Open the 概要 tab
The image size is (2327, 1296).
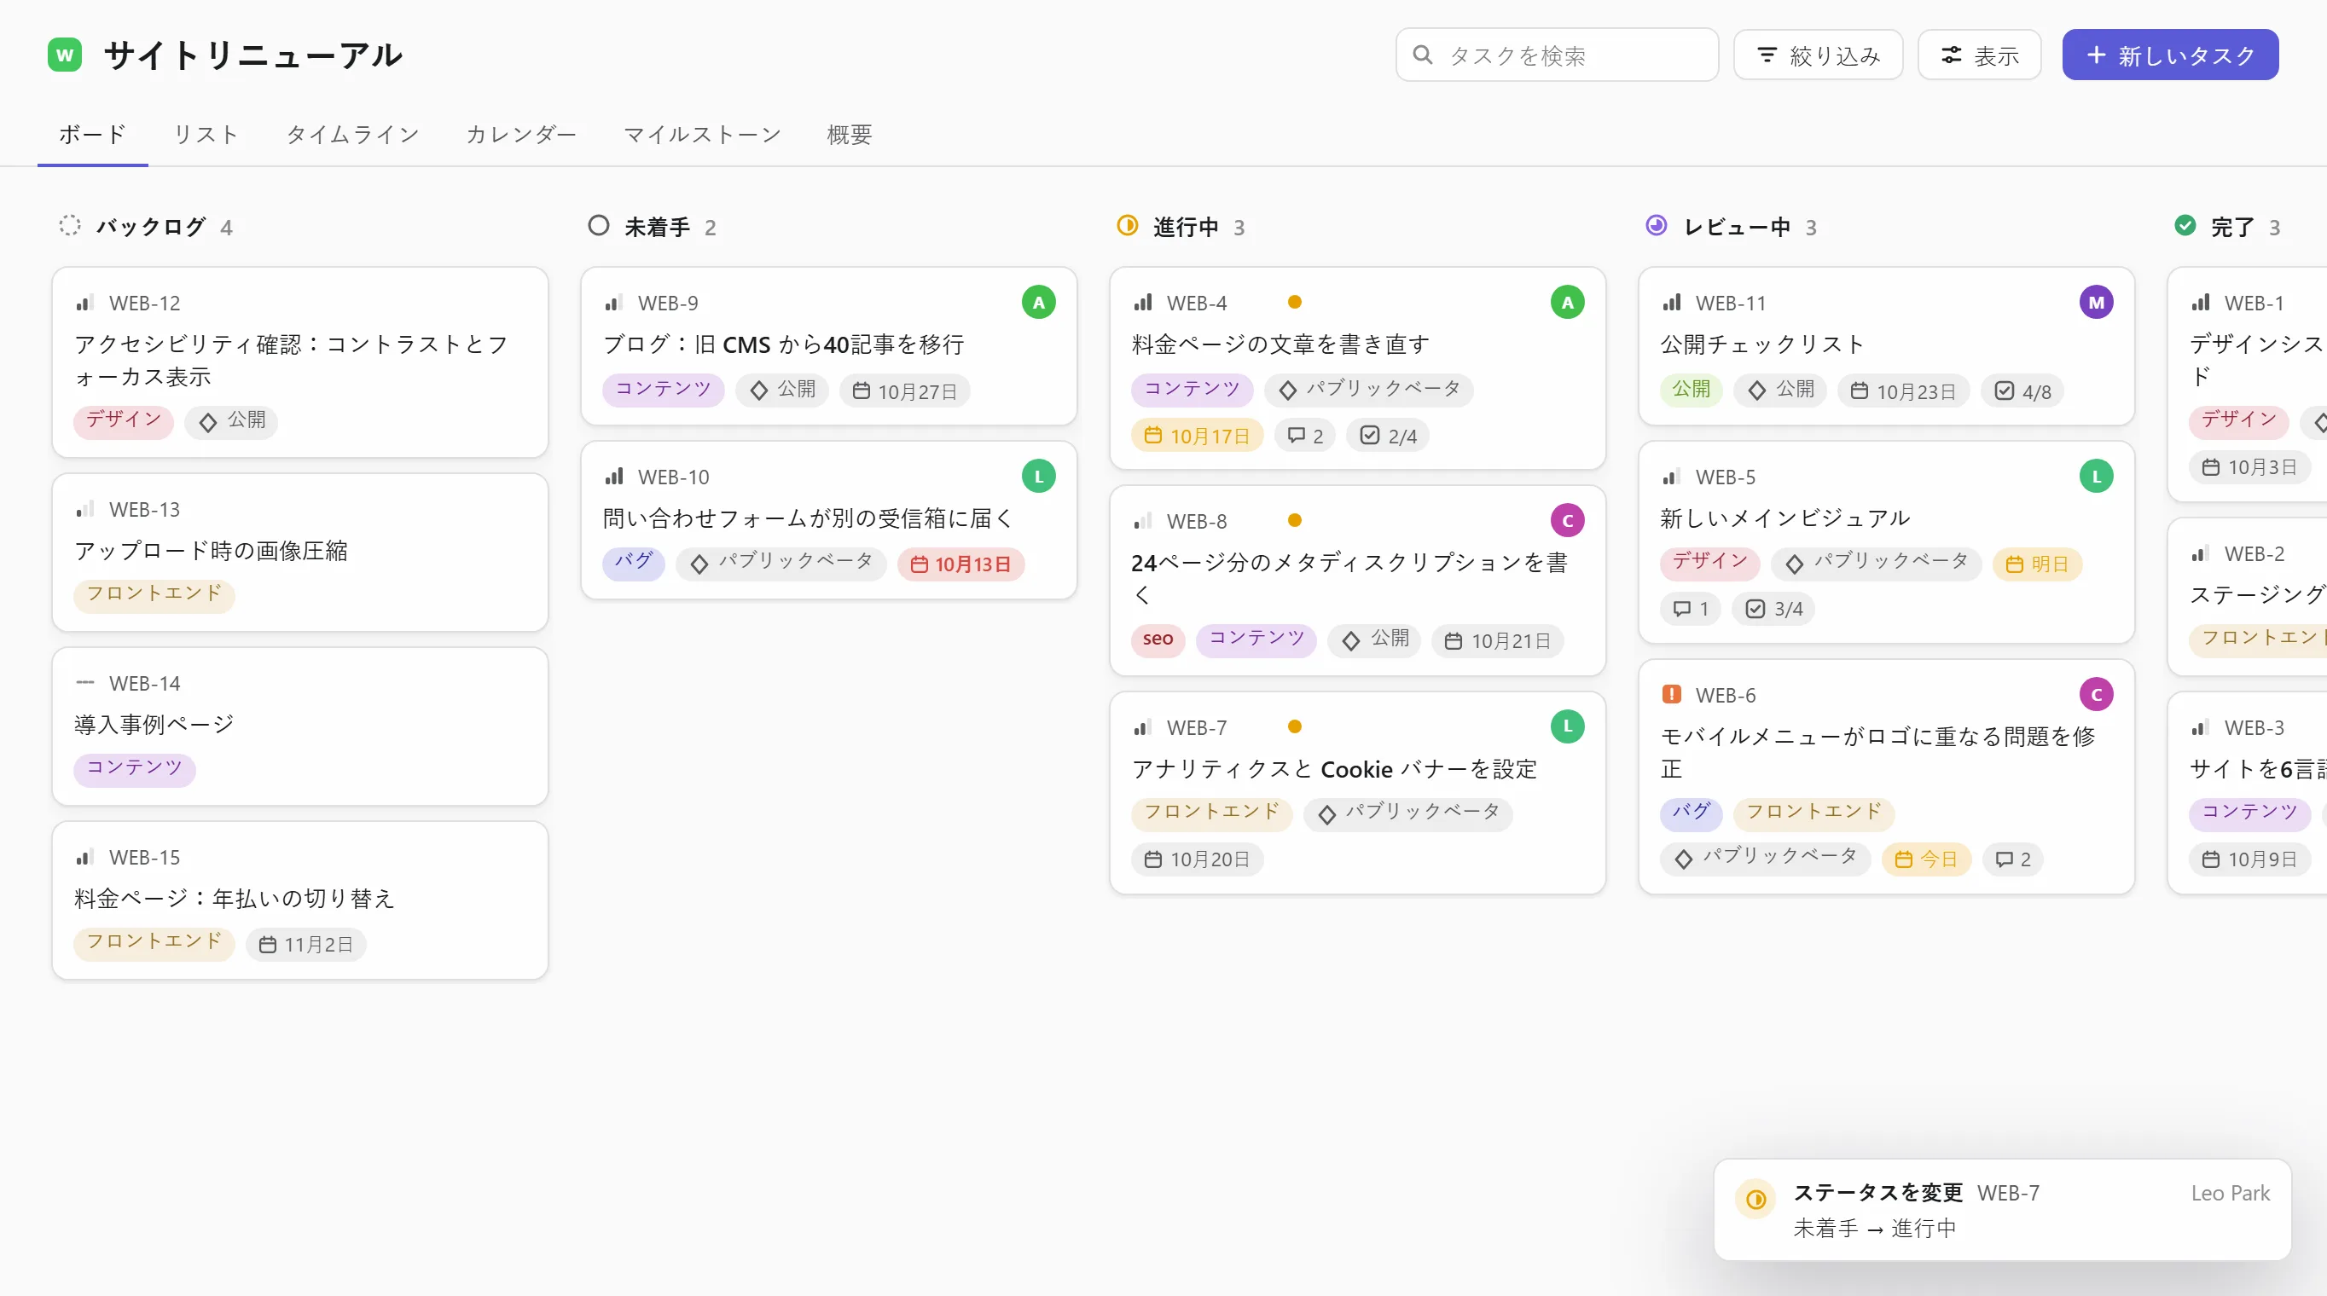point(849,135)
